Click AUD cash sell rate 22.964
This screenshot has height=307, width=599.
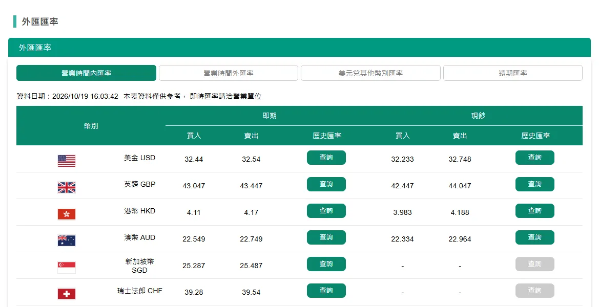(x=460, y=239)
